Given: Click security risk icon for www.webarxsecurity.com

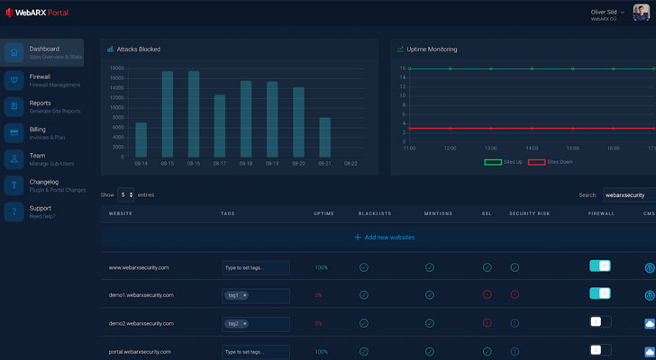Looking at the screenshot, I should pyautogui.click(x=515, y=267).
